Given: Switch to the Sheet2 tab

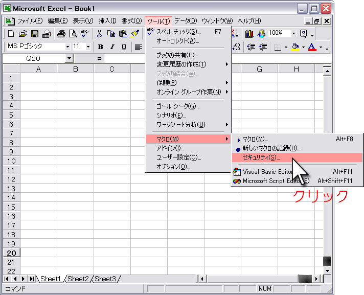Looking at the screenshot, I should click(x=78, y=279).
